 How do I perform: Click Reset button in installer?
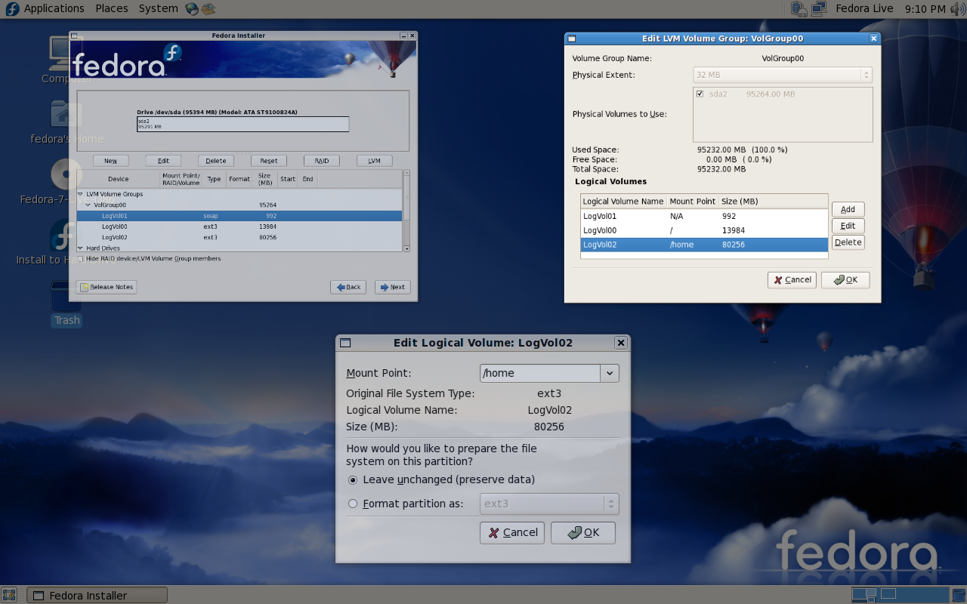click(269, 161)
